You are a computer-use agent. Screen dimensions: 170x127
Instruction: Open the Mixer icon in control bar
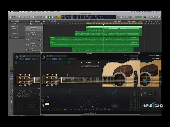click(x=26, y=17)
